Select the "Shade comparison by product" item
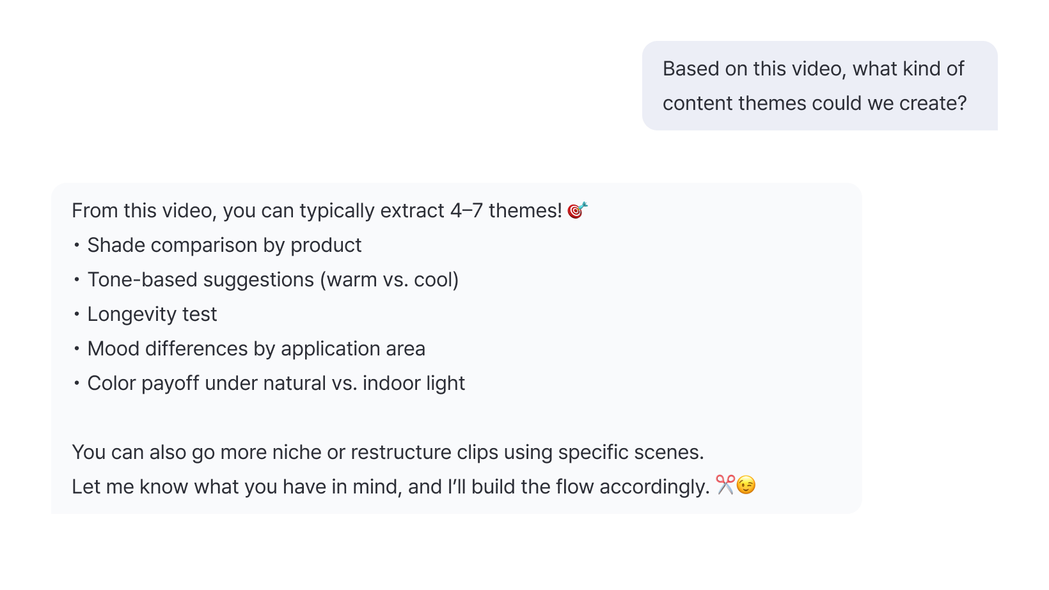This screenshot has height=590, width=1049. (225, 245)
